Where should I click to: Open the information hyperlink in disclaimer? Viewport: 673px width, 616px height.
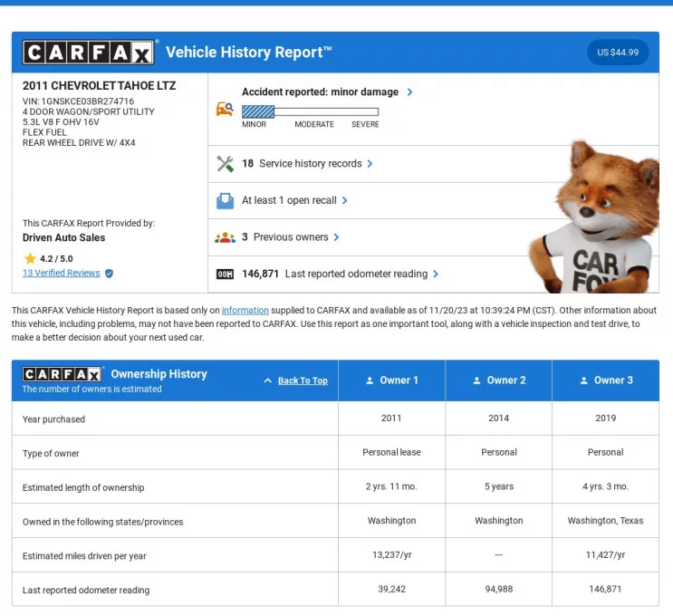tap(245, 311)
